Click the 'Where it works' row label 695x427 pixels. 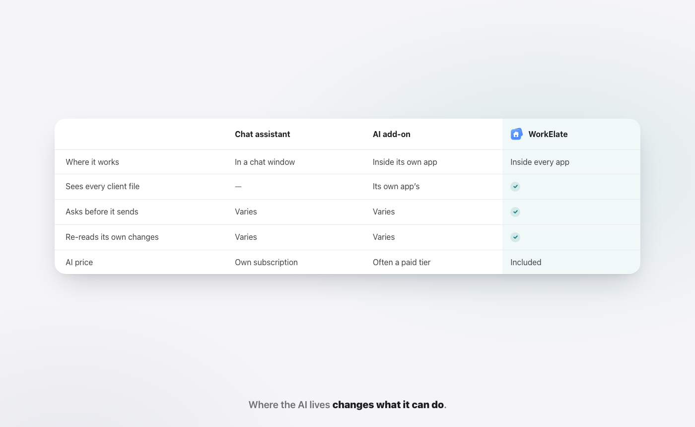pos(92,162)
